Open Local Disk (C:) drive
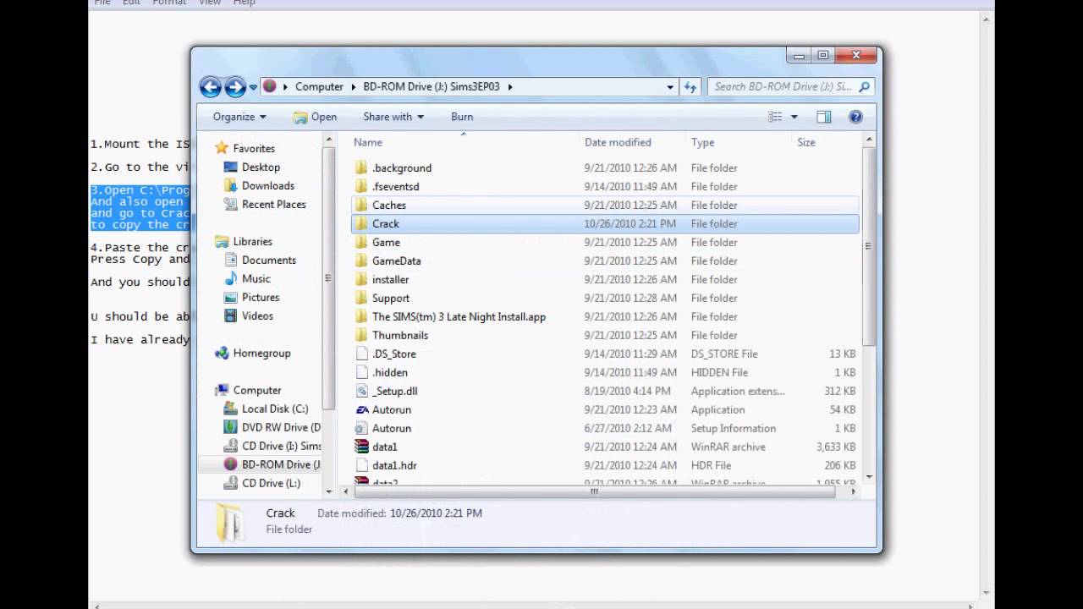The height and width of the screenshot is (609, 1083). 274,409
